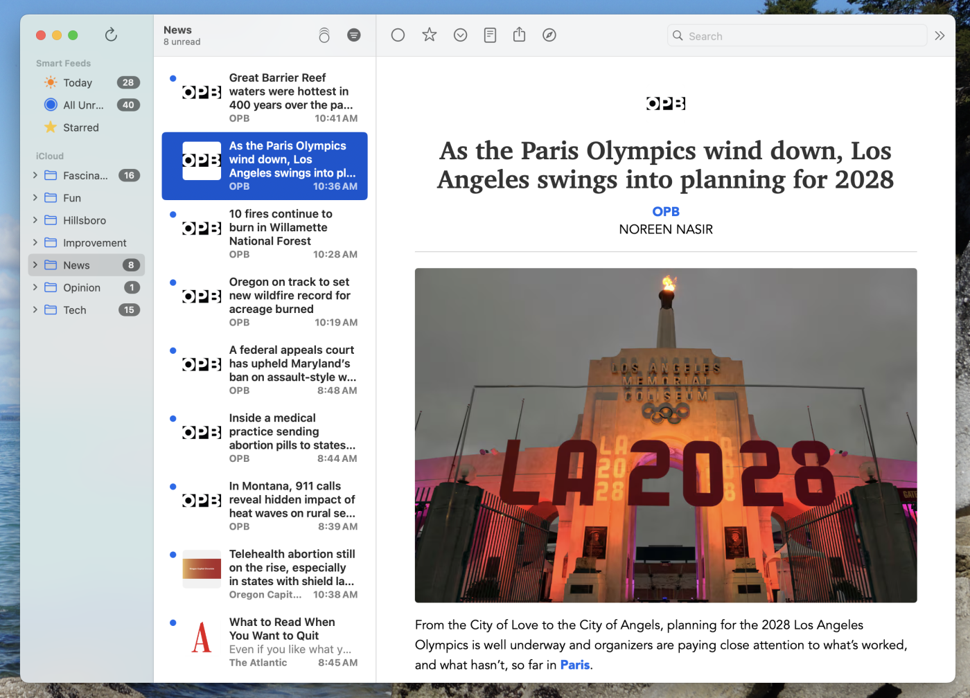The height and width of the screenshot is (698, 970).
Task: Click the LA 2028 Coliseum photo
Action: pyautogui.click(x=666, y=435)
